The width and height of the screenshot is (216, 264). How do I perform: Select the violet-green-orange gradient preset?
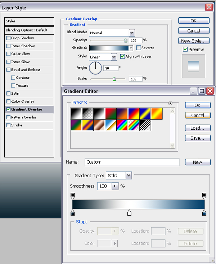pyautogui.click(x=76, y=125)
